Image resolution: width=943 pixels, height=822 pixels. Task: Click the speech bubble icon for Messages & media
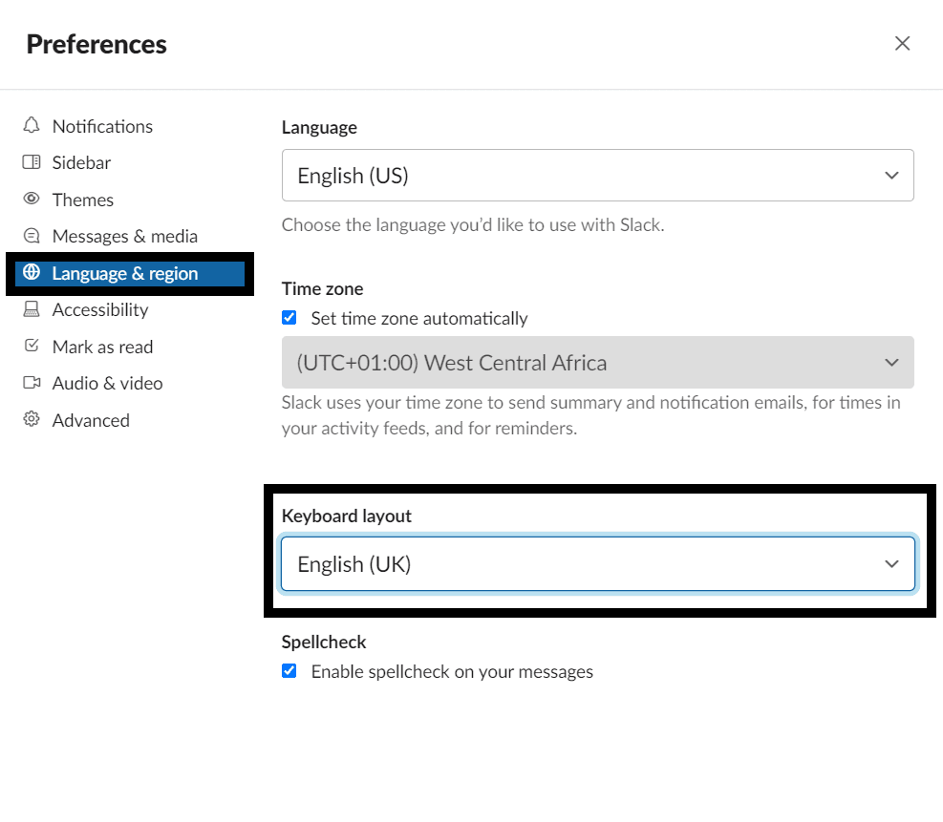[31, 236]
